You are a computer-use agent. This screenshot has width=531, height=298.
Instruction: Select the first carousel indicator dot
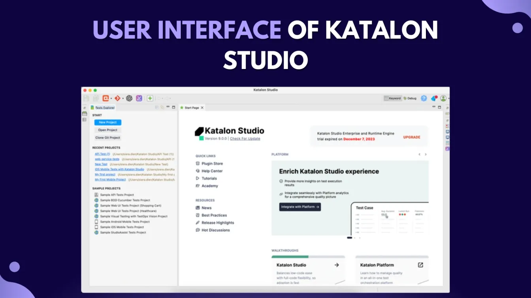point(349,238)
